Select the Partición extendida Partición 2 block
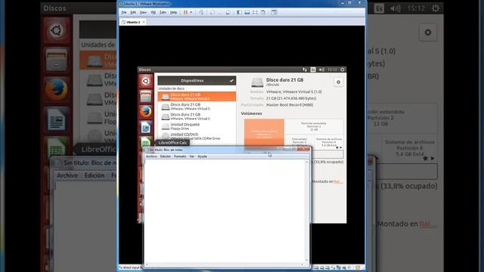484x272 pixels. pos(314,127)
